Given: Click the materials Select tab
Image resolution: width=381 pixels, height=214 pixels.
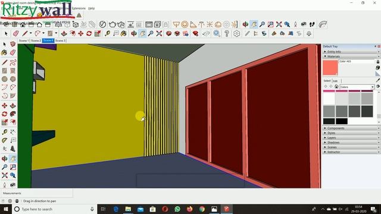Looking at the screenshot, I should click(x=327, y=81).
